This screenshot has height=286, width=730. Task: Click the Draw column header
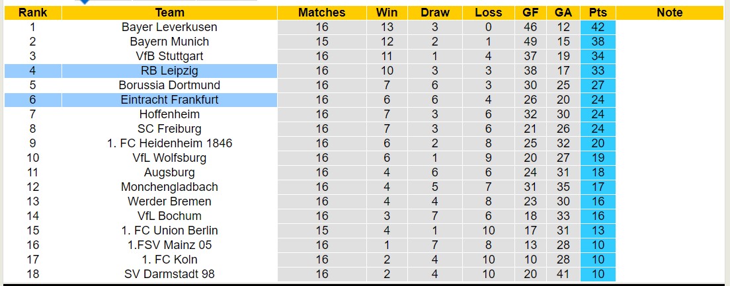pyautogui.click(x=435, y=13)
